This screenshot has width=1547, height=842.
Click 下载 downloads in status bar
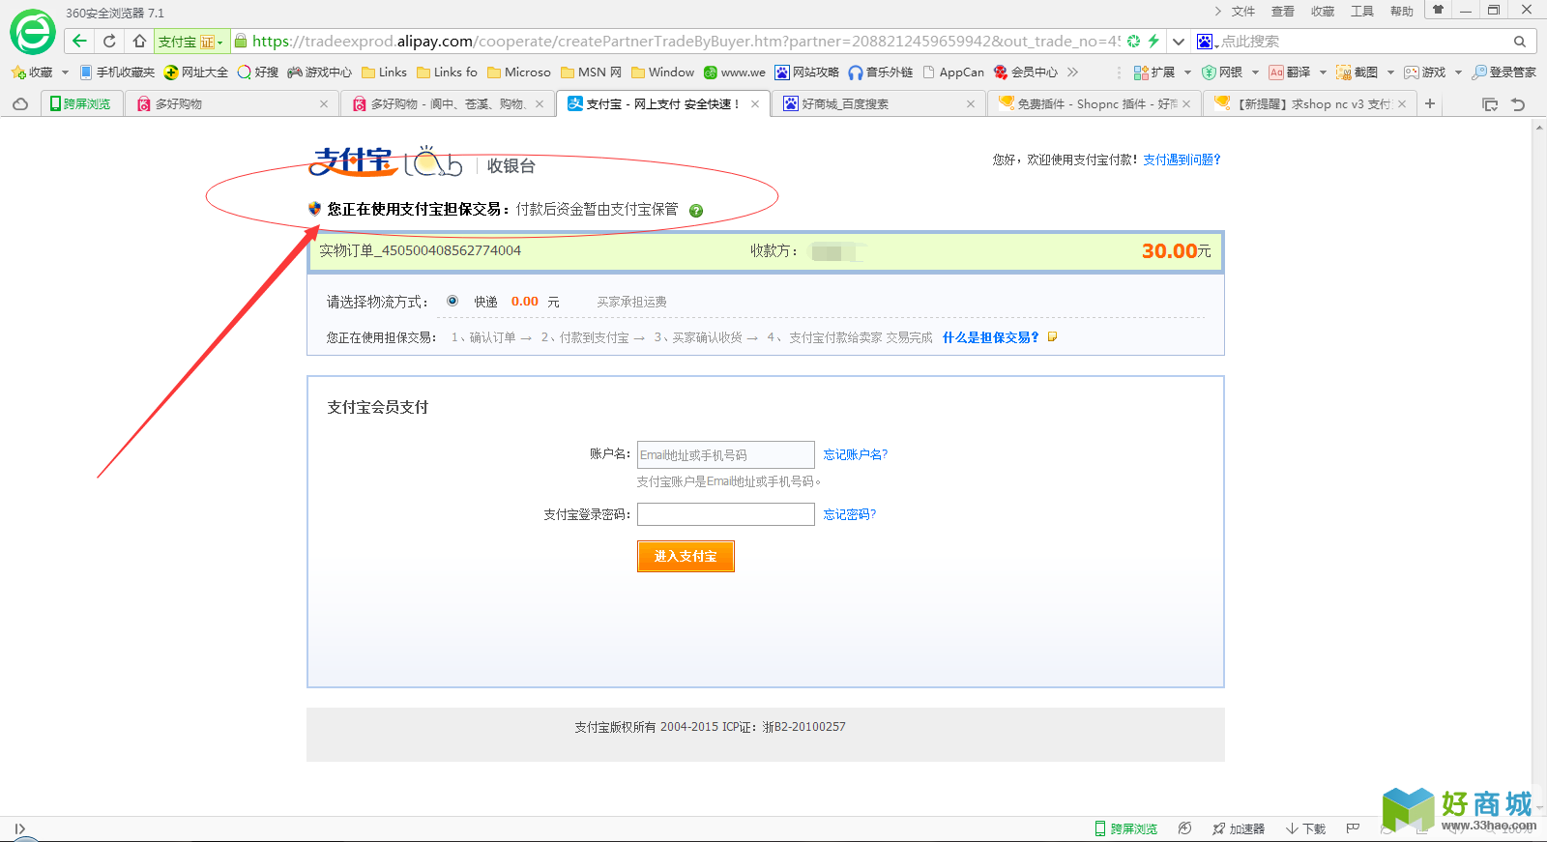pos(1305,828)
